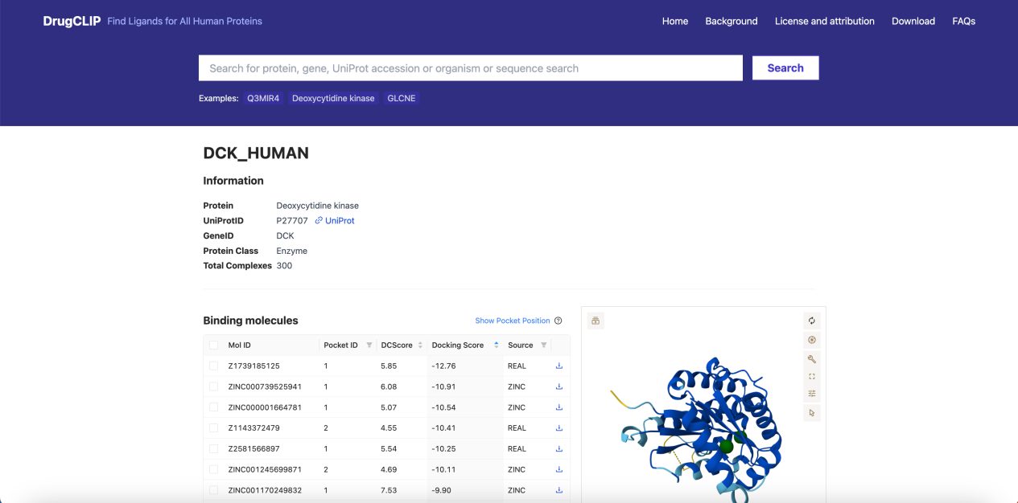
Task: Reset the 3D viewer camera
Action: click(812, 321)
